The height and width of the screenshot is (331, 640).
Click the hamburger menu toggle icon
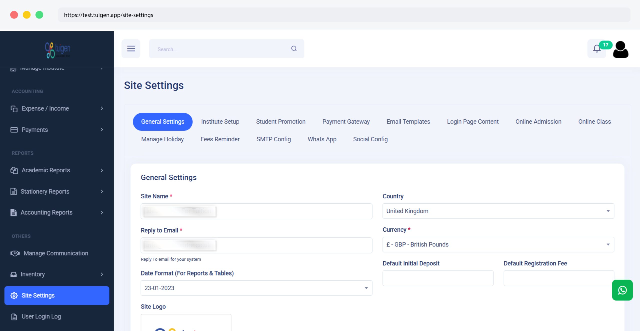click(131, 49)
